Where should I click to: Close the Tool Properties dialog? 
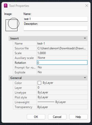coord(87,6)
